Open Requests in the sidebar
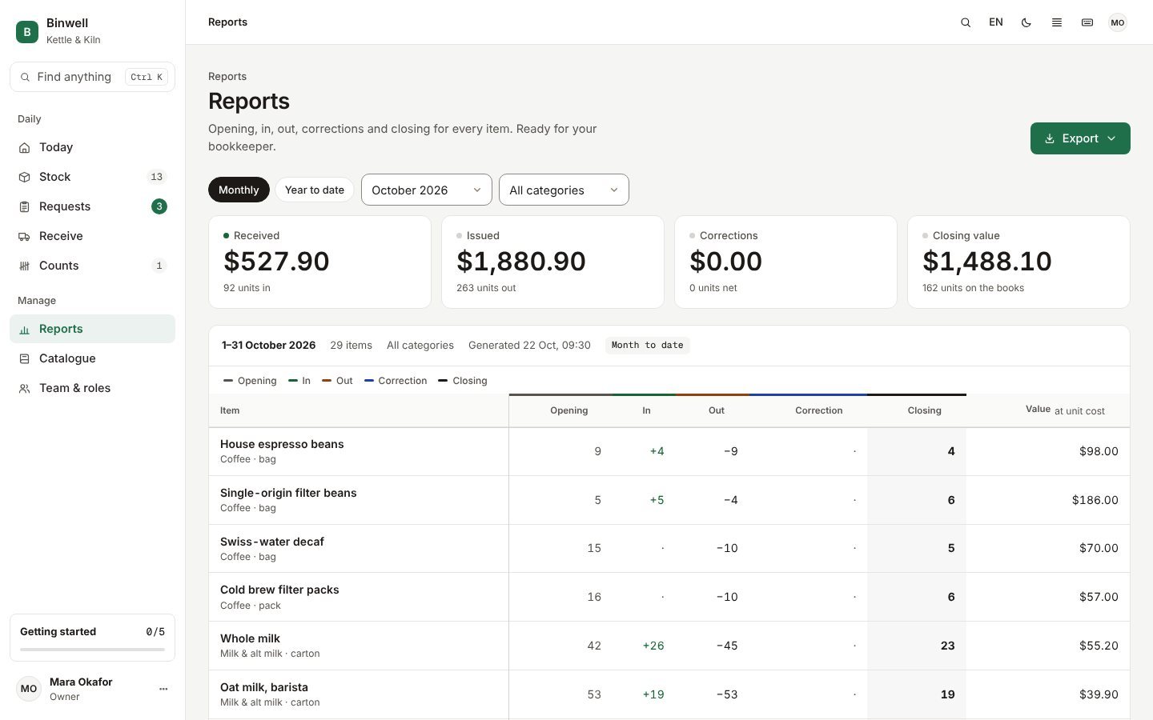The image size is (1153, 720). pyautogui.click(x=92, y=206)
